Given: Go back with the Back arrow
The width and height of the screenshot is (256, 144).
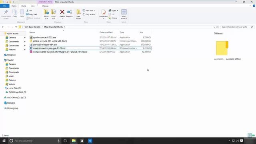Looking at the screenshot, I should pyautogui.click(x=3, y=27).
